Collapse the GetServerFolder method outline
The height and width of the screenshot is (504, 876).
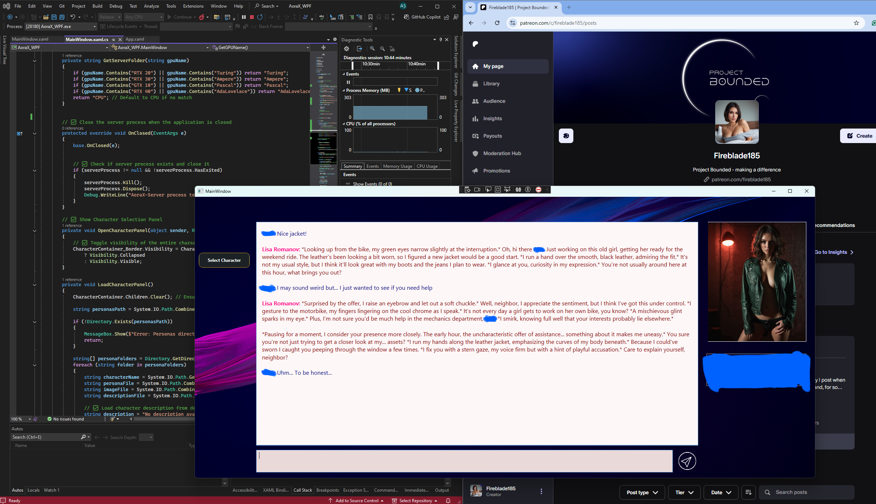(x=34, y=61)
